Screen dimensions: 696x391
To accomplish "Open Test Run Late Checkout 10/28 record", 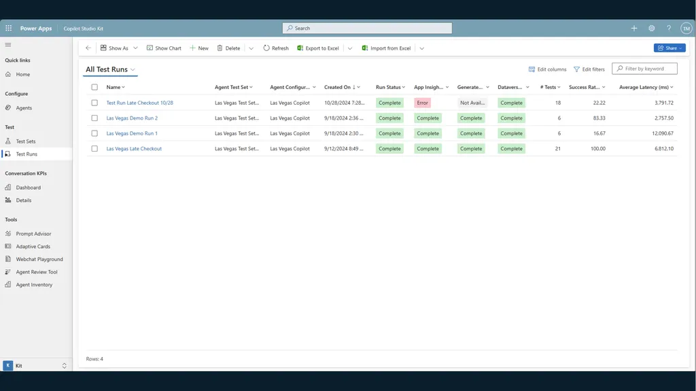I will 140,103.
